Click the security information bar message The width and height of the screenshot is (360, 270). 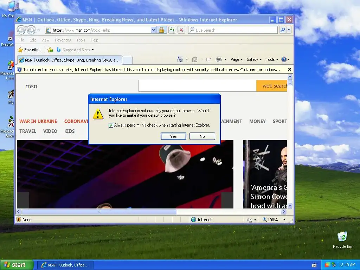[152, 70]
